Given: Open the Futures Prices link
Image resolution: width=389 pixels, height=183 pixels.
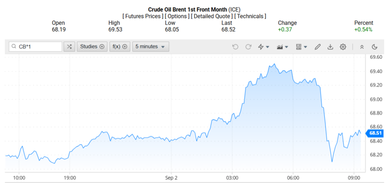Looking at the screenshot, I should point(143,16).
